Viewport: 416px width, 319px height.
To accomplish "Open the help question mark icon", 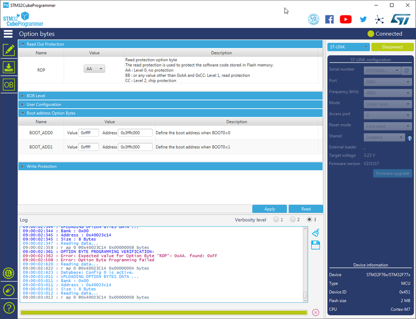I will point(9,308).
